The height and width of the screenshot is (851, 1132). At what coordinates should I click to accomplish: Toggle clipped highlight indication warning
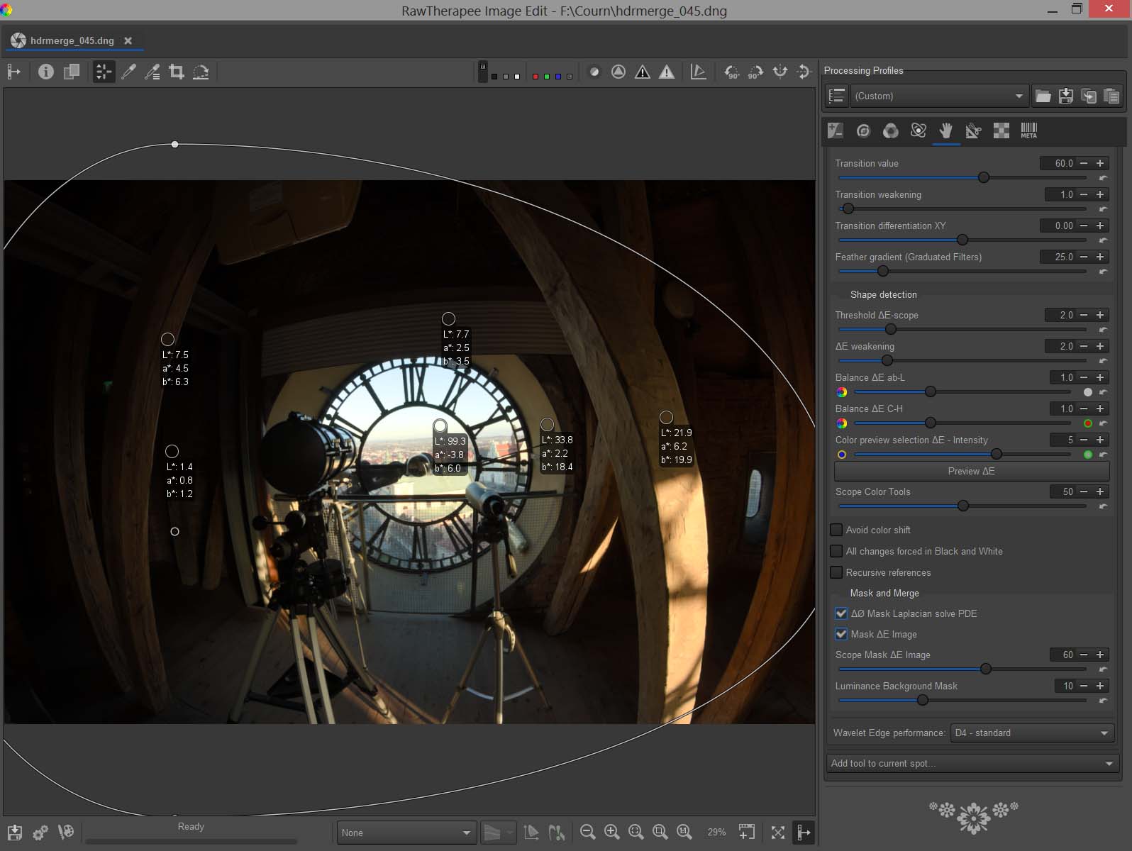click(667, 72)
